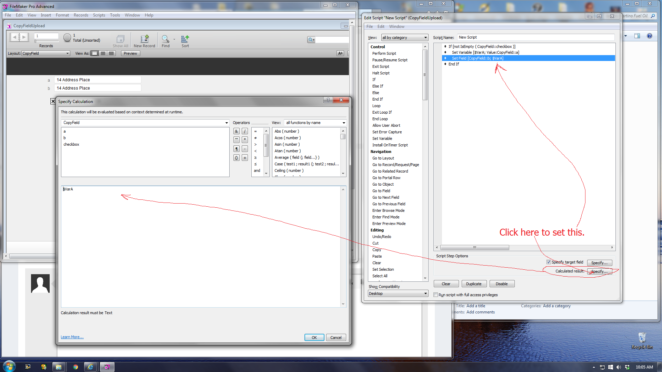This screenshot has width=662, height=372.
Task: Open the Records menu
Action: click(81, 15)
